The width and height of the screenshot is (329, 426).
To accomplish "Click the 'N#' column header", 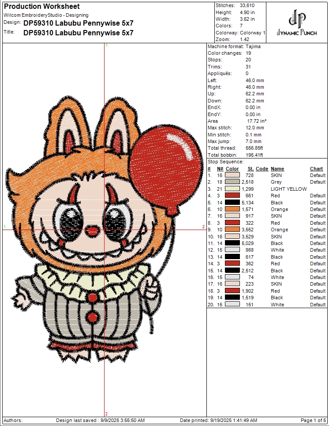I will pyautogui.click(x=220, y=169).
